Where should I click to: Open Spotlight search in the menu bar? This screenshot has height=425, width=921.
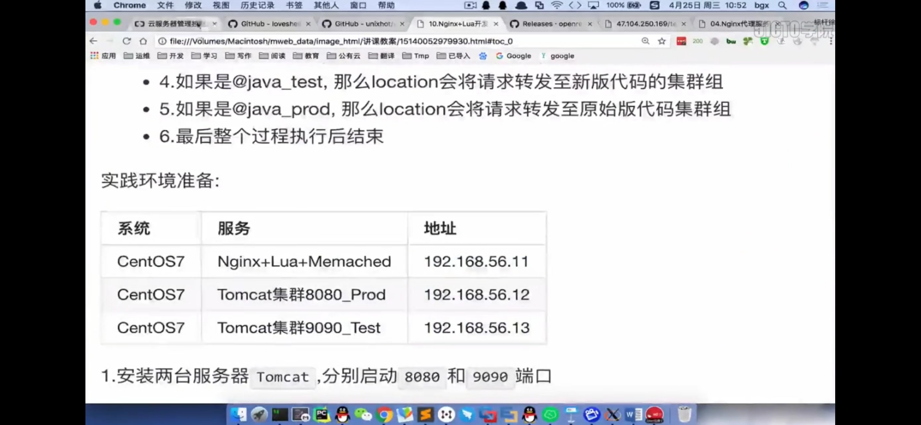(x=782, y=5)
